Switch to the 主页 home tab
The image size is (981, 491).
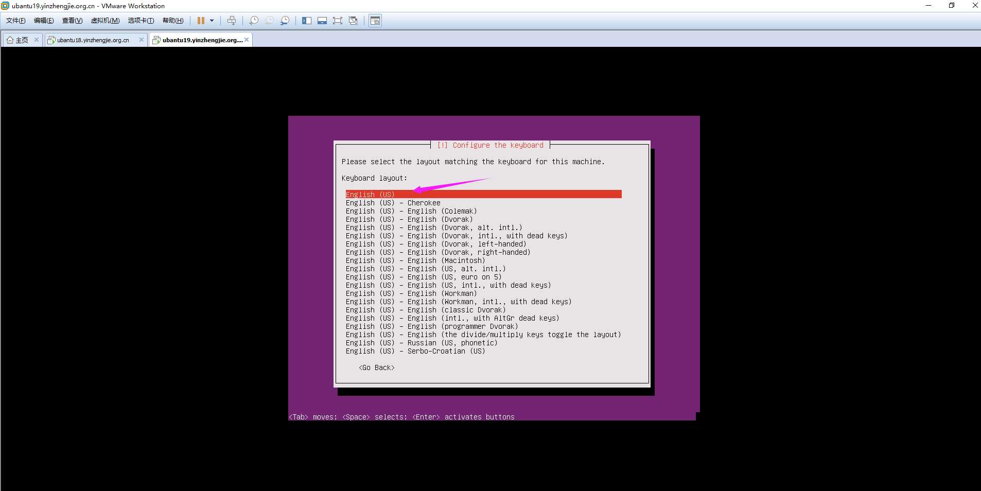click(x=22, y=40)
